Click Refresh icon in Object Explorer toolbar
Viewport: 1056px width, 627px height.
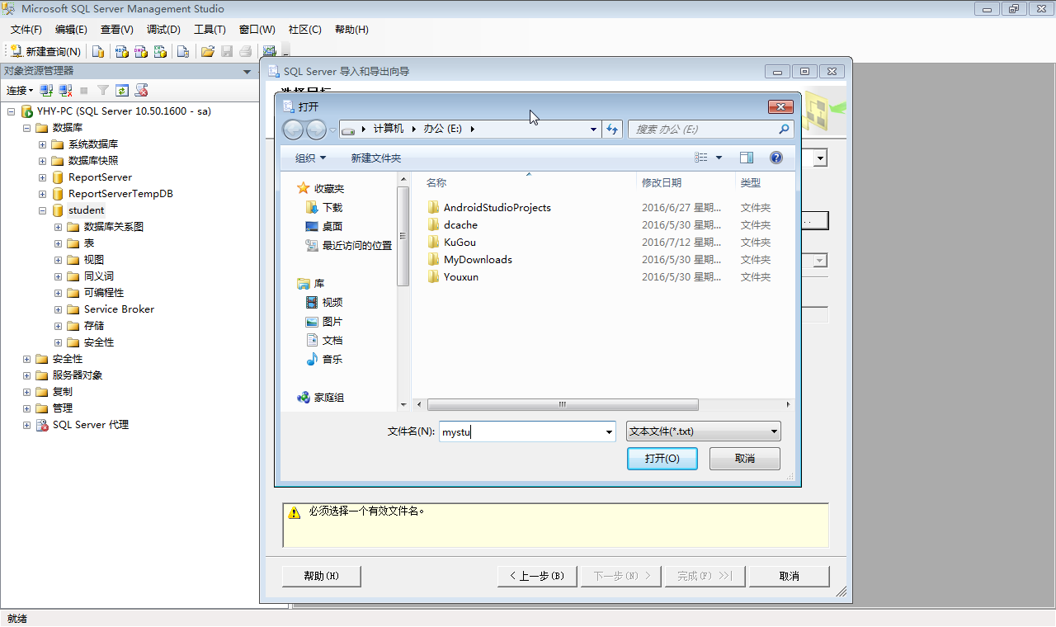click(x=122, y=90)
